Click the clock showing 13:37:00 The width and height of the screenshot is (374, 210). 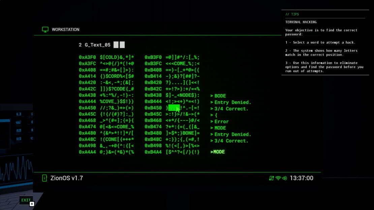pos(302,178)
